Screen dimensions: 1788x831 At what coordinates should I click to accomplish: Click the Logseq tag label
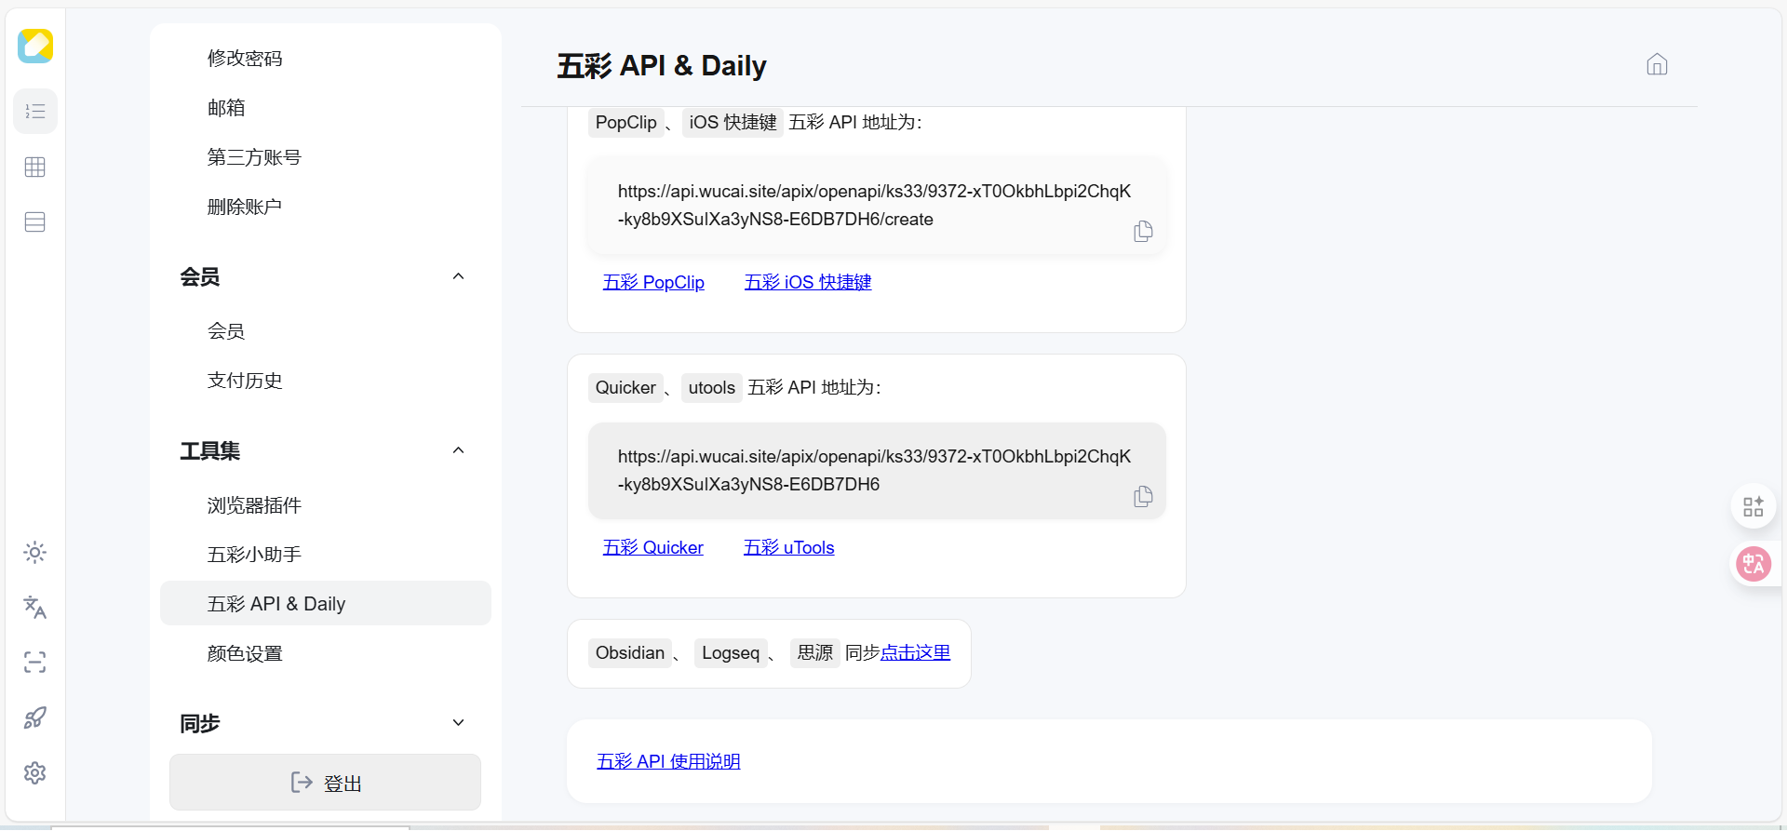tap(731, 653)
